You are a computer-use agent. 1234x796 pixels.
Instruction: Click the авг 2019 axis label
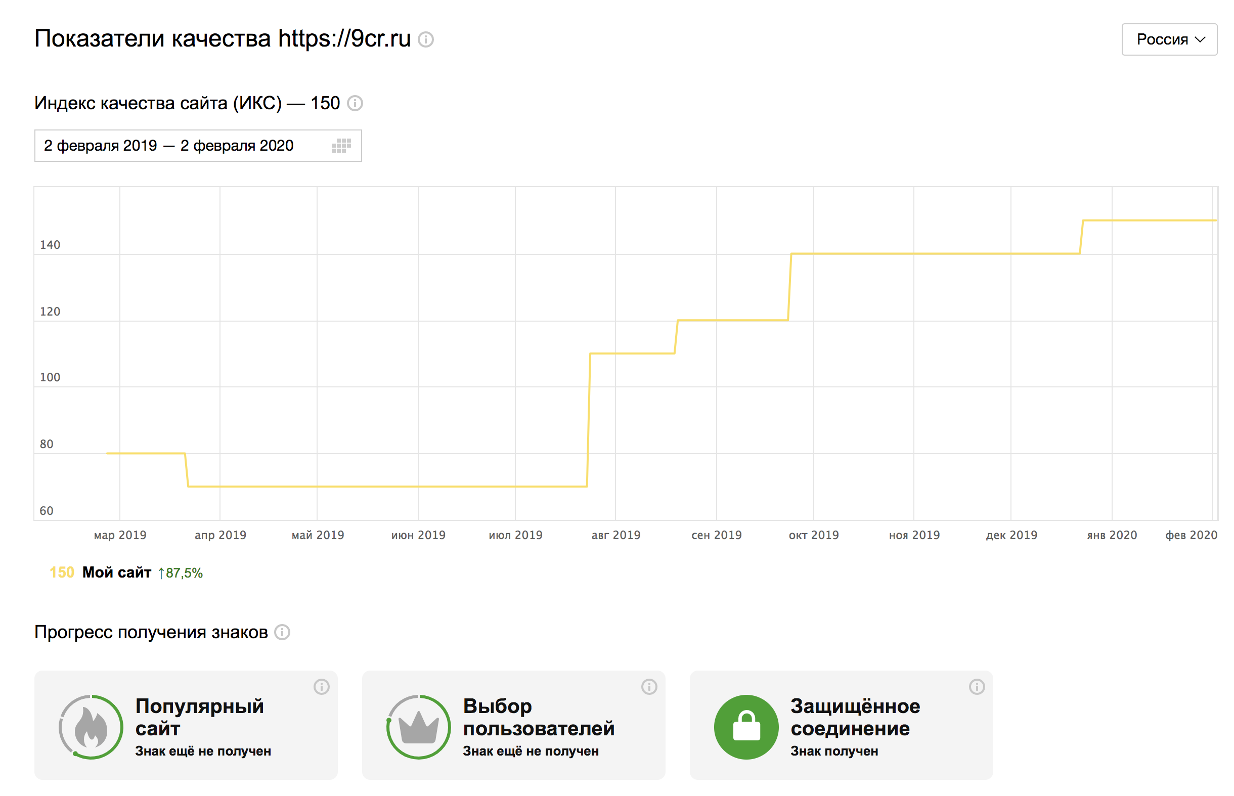point(615,535)
